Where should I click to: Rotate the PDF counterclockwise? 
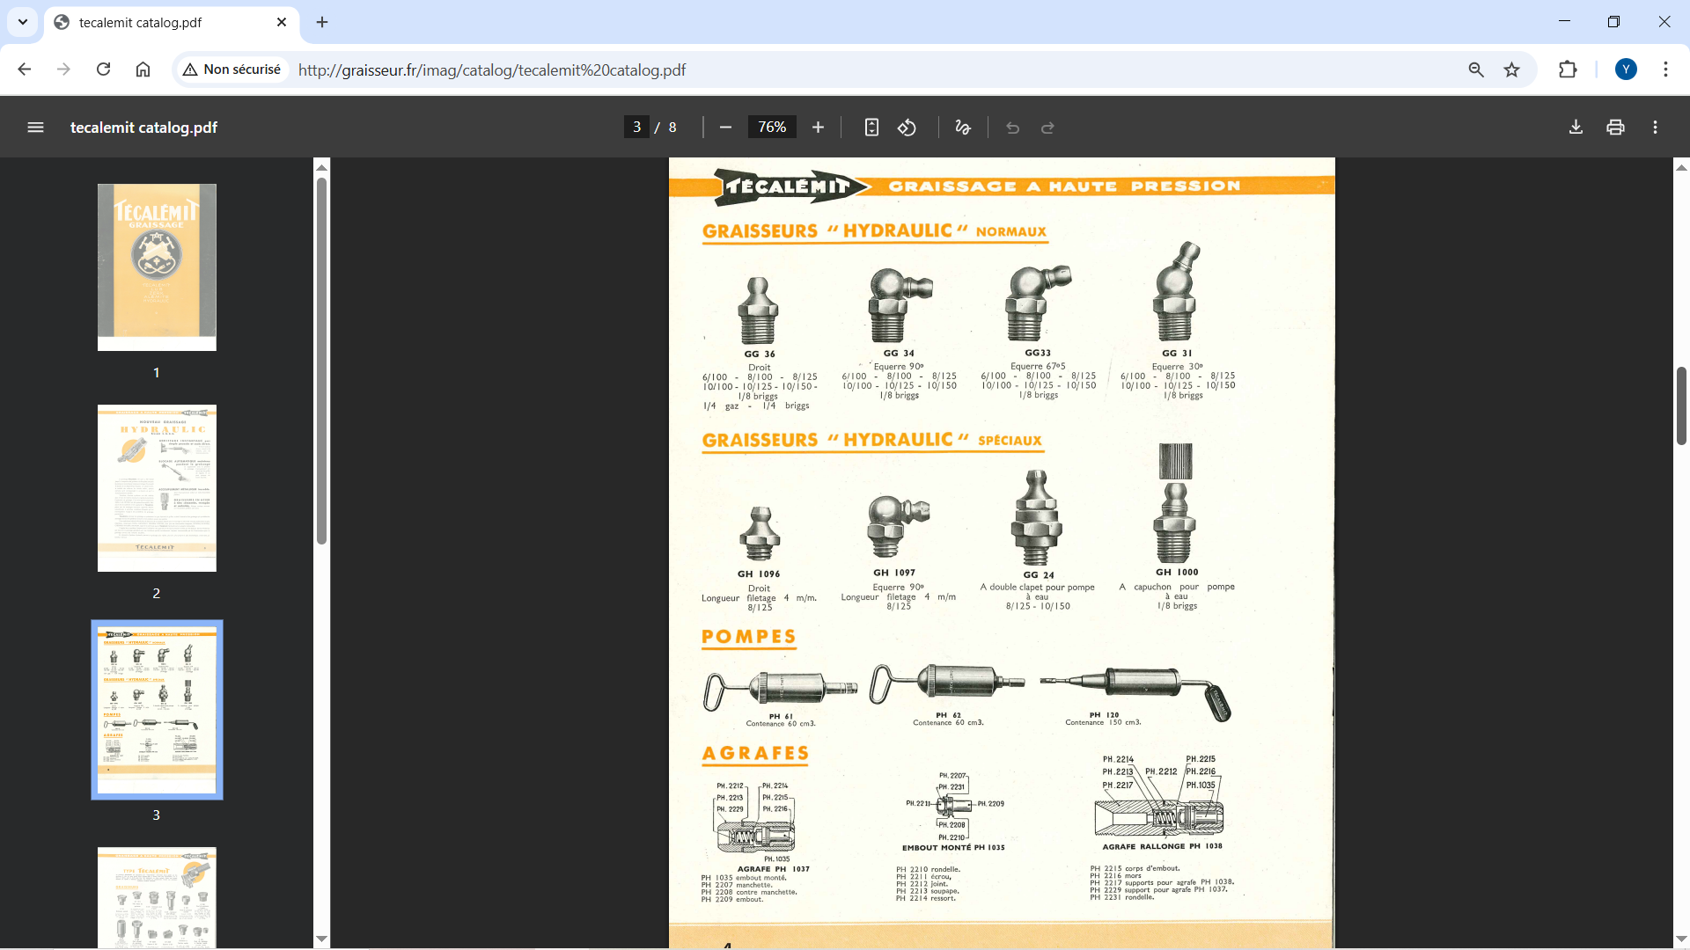point(907,128)
